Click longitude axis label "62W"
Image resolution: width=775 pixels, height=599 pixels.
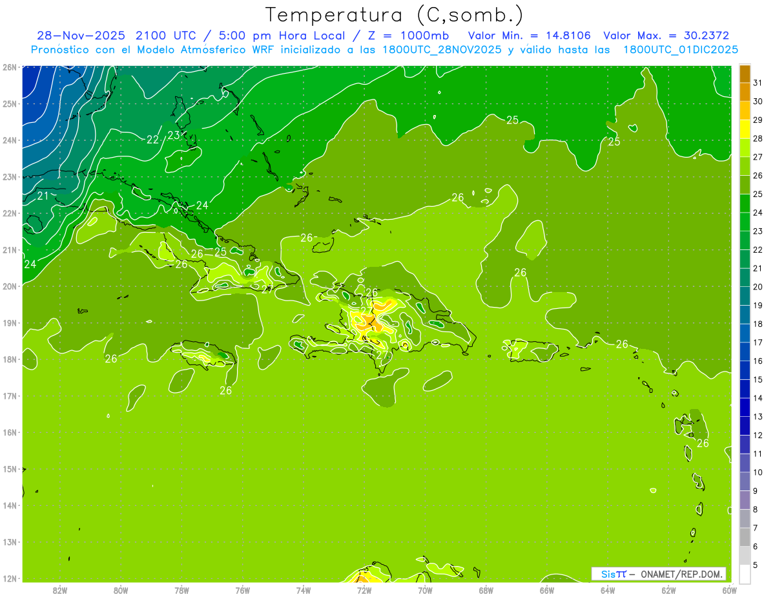[x=668, y=590]
